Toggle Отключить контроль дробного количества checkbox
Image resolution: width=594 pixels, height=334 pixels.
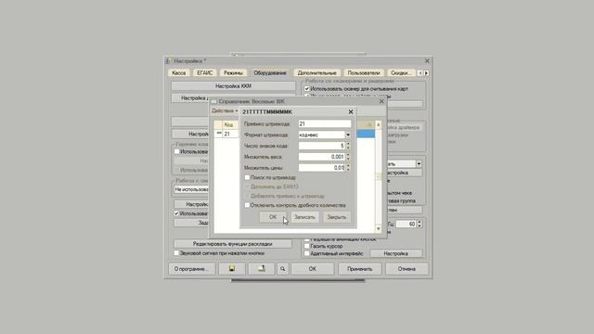(247, 205)
